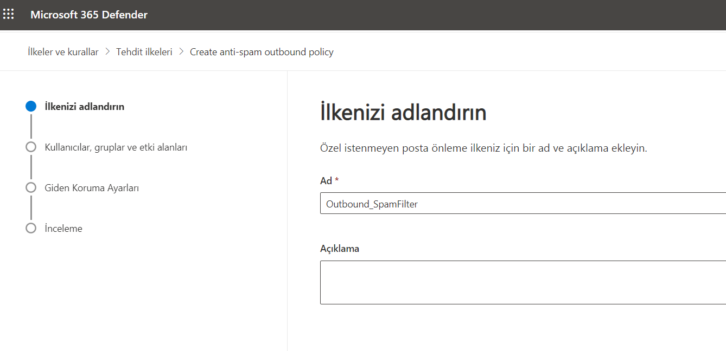This screenshot has width=726, height=351.
Task: Click the chevron after İlkeler ve kurallar
Action: (x=107, y=52)
